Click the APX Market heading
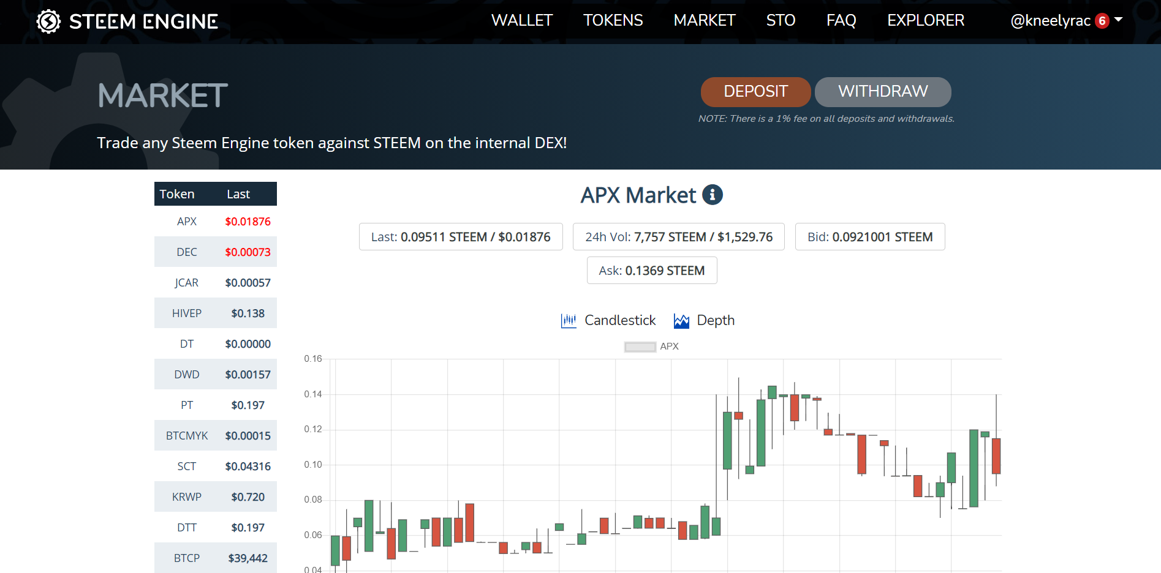The width and height of the screenshot is (1161, 573). point(638,195)
